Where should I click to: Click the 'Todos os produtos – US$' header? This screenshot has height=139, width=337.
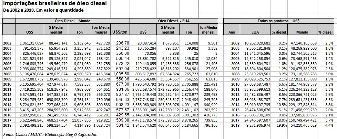278,21
